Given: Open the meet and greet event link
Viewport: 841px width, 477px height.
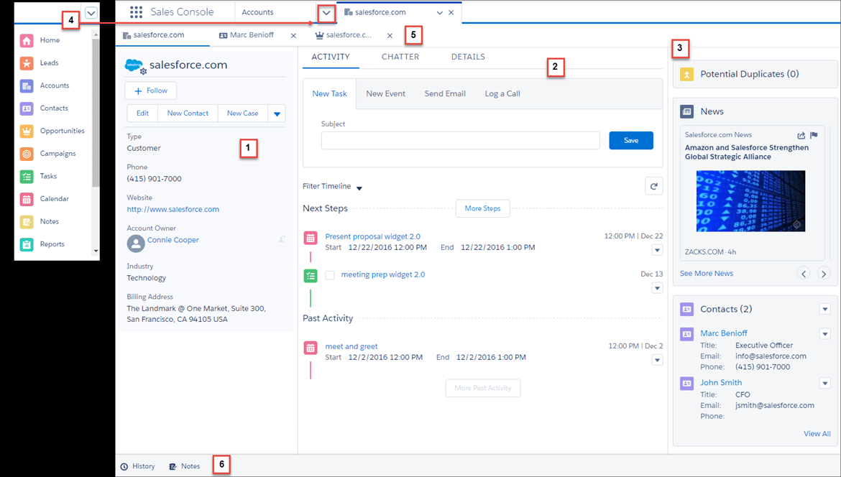Looking at the screenshot, I should point(351,347).
